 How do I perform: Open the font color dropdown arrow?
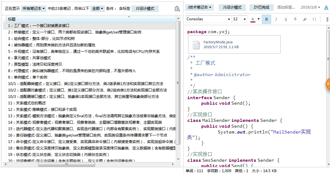(x=259, y=19)
